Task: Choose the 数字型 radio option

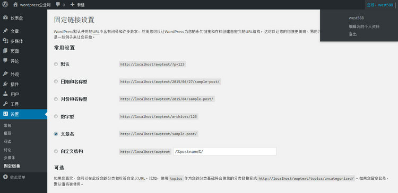Action: pos(56,117)
